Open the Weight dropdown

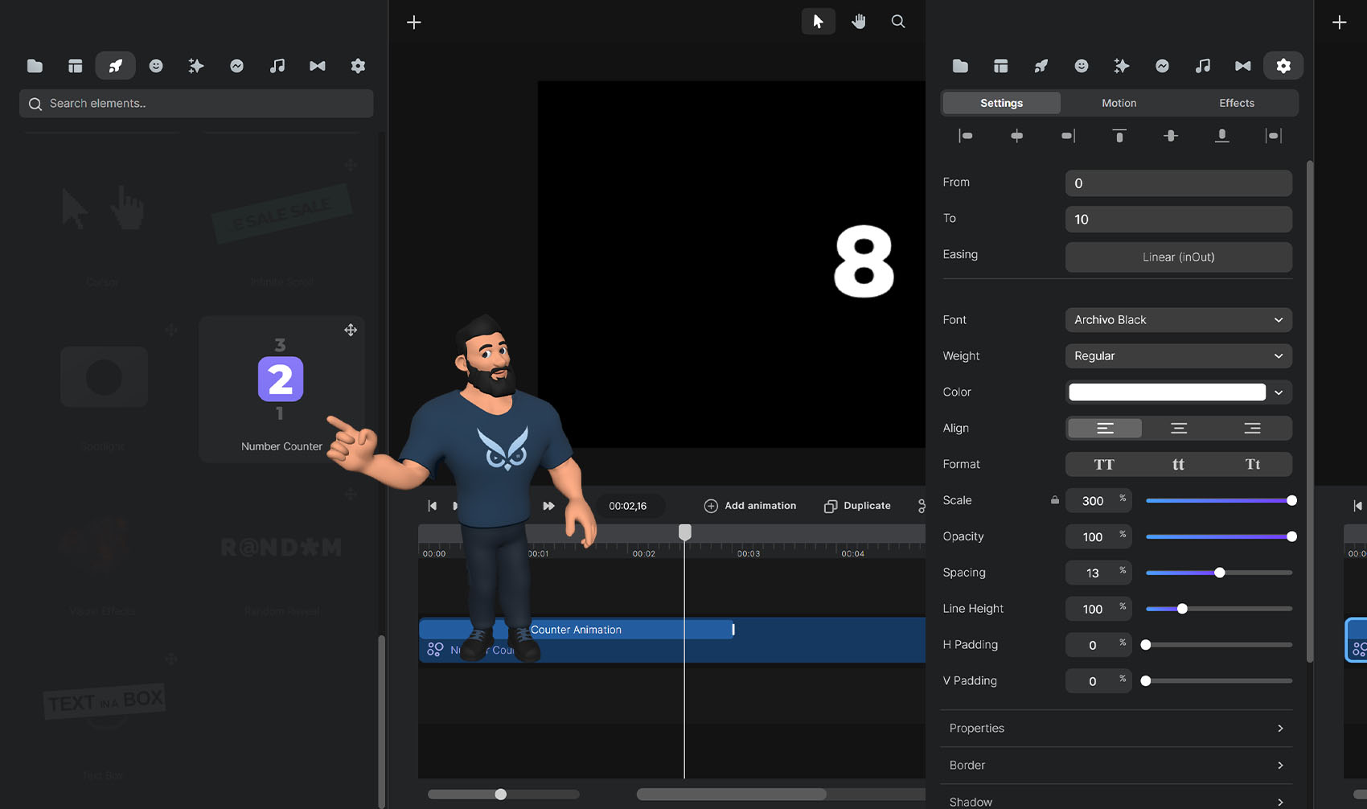pos(1178,356)
